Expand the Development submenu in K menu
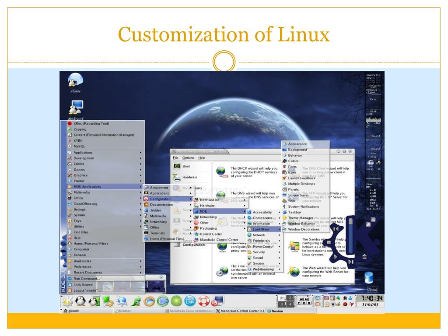448x336 pixels. tap(104, 158)
